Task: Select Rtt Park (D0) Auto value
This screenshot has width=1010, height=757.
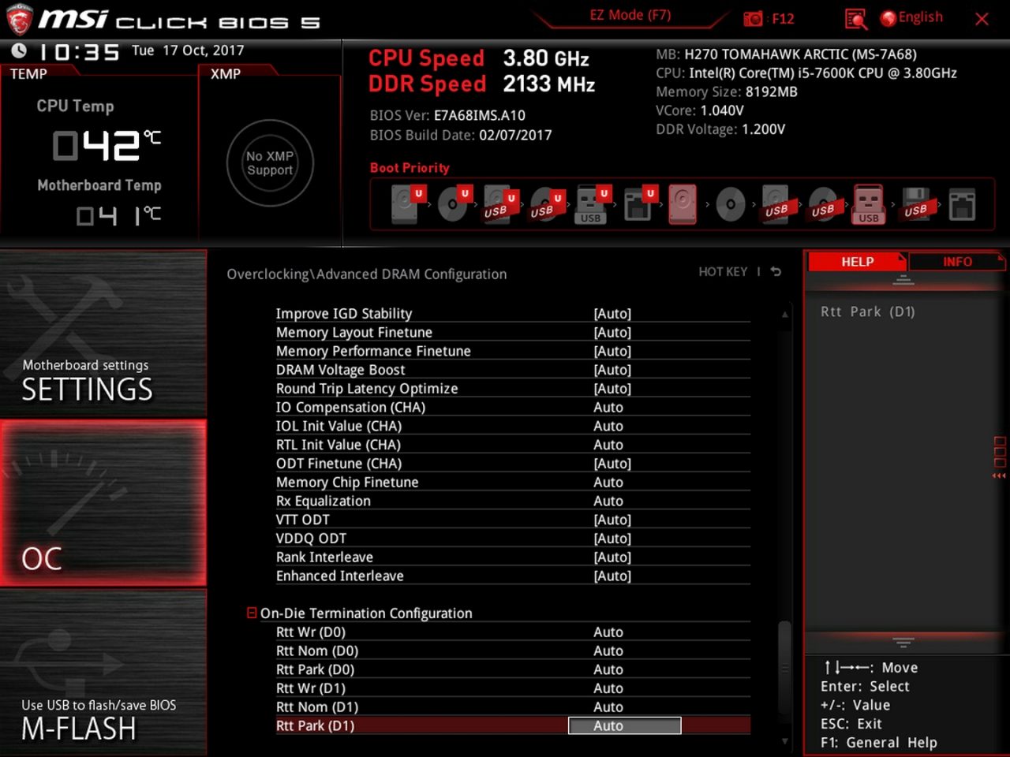Action: click(608, 669)
